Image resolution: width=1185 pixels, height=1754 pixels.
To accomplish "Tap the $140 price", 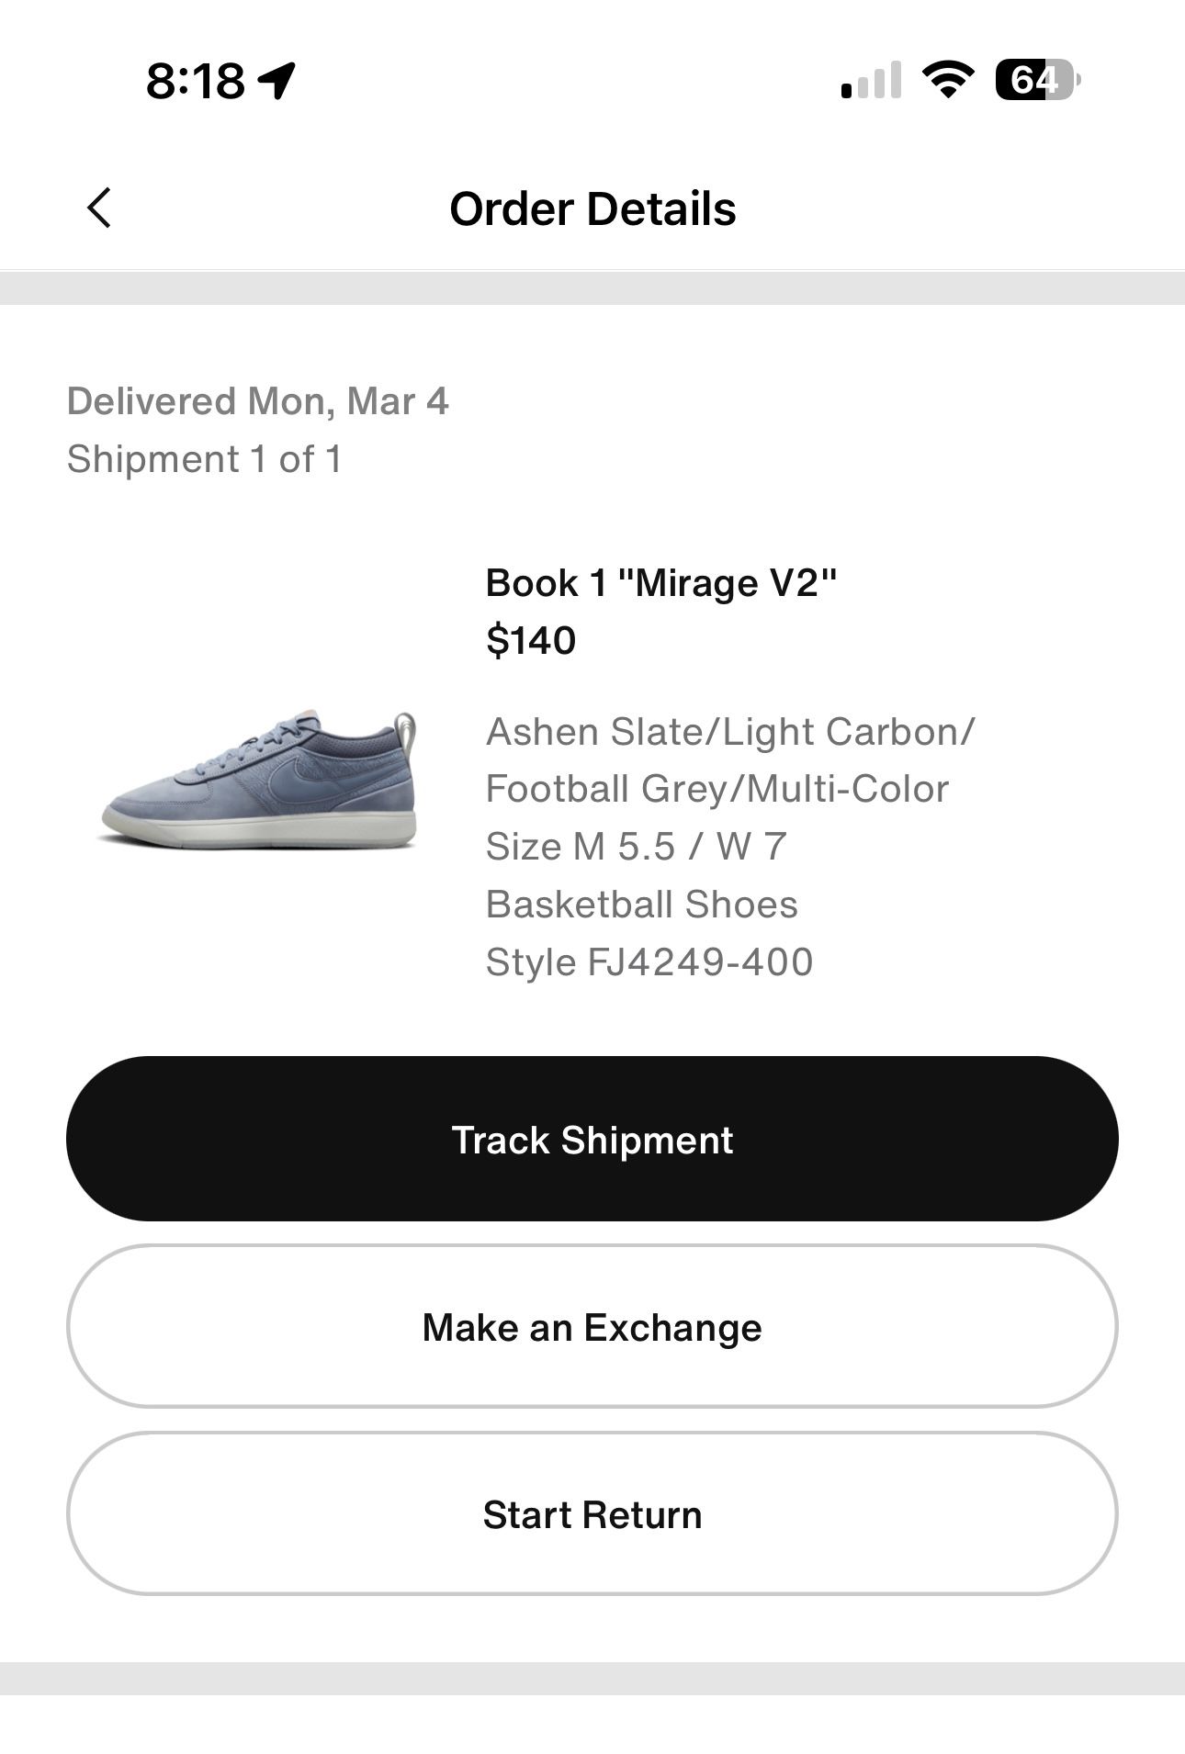I will click(x=531, y=640).
